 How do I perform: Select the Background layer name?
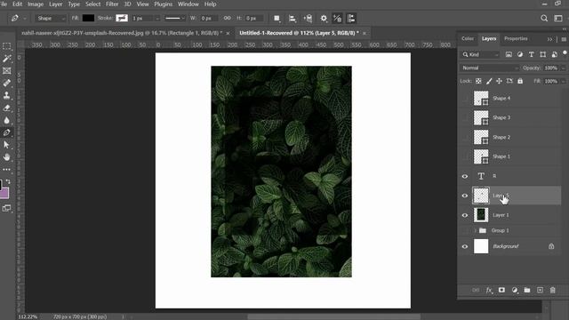click(x=506, y=246)
